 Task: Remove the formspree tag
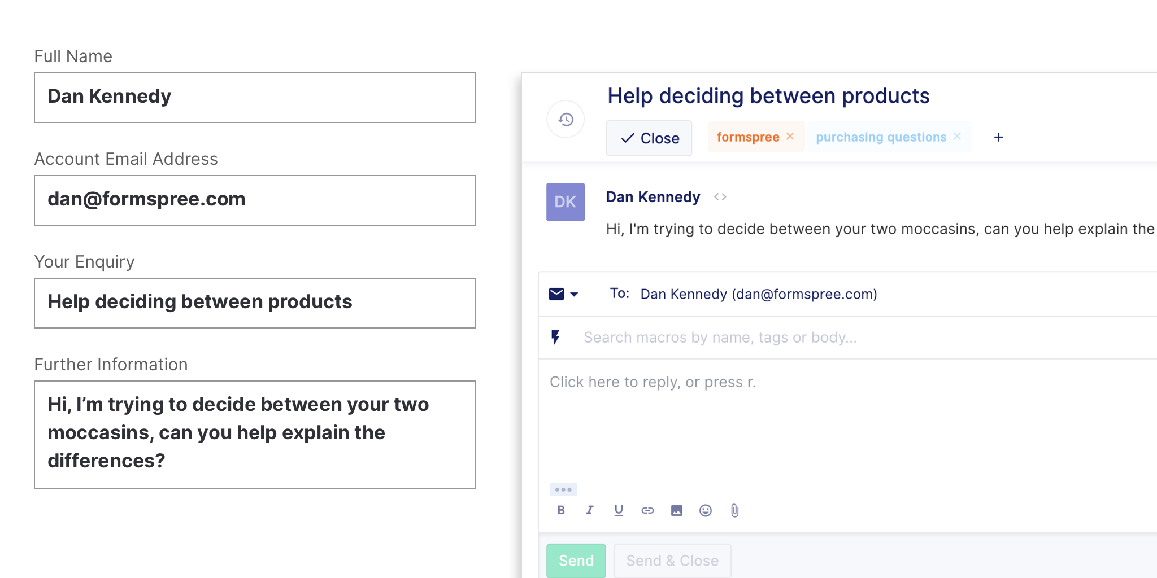coord(790,137)
